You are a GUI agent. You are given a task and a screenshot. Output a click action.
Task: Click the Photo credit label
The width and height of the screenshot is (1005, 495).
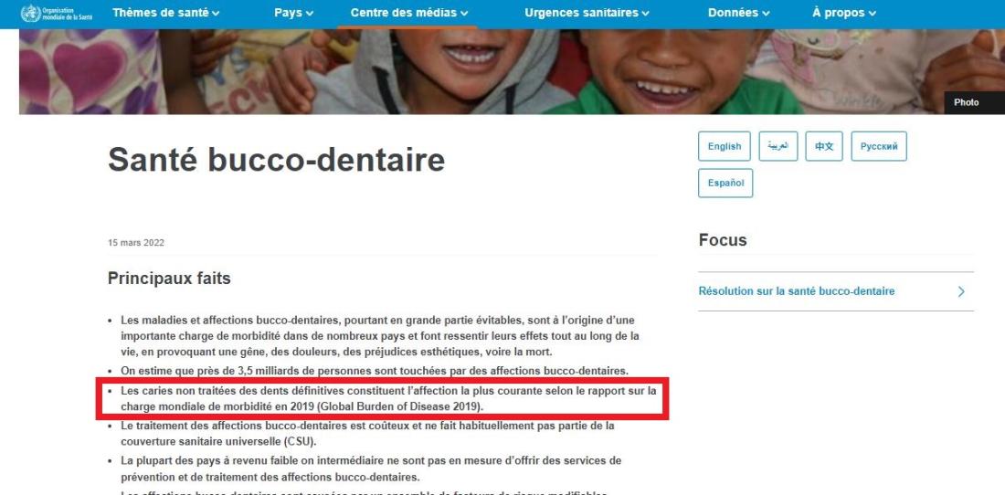(x=966, y=102)
